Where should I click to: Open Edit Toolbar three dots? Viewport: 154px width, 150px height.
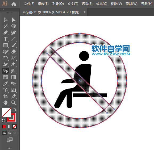(10, 148)
